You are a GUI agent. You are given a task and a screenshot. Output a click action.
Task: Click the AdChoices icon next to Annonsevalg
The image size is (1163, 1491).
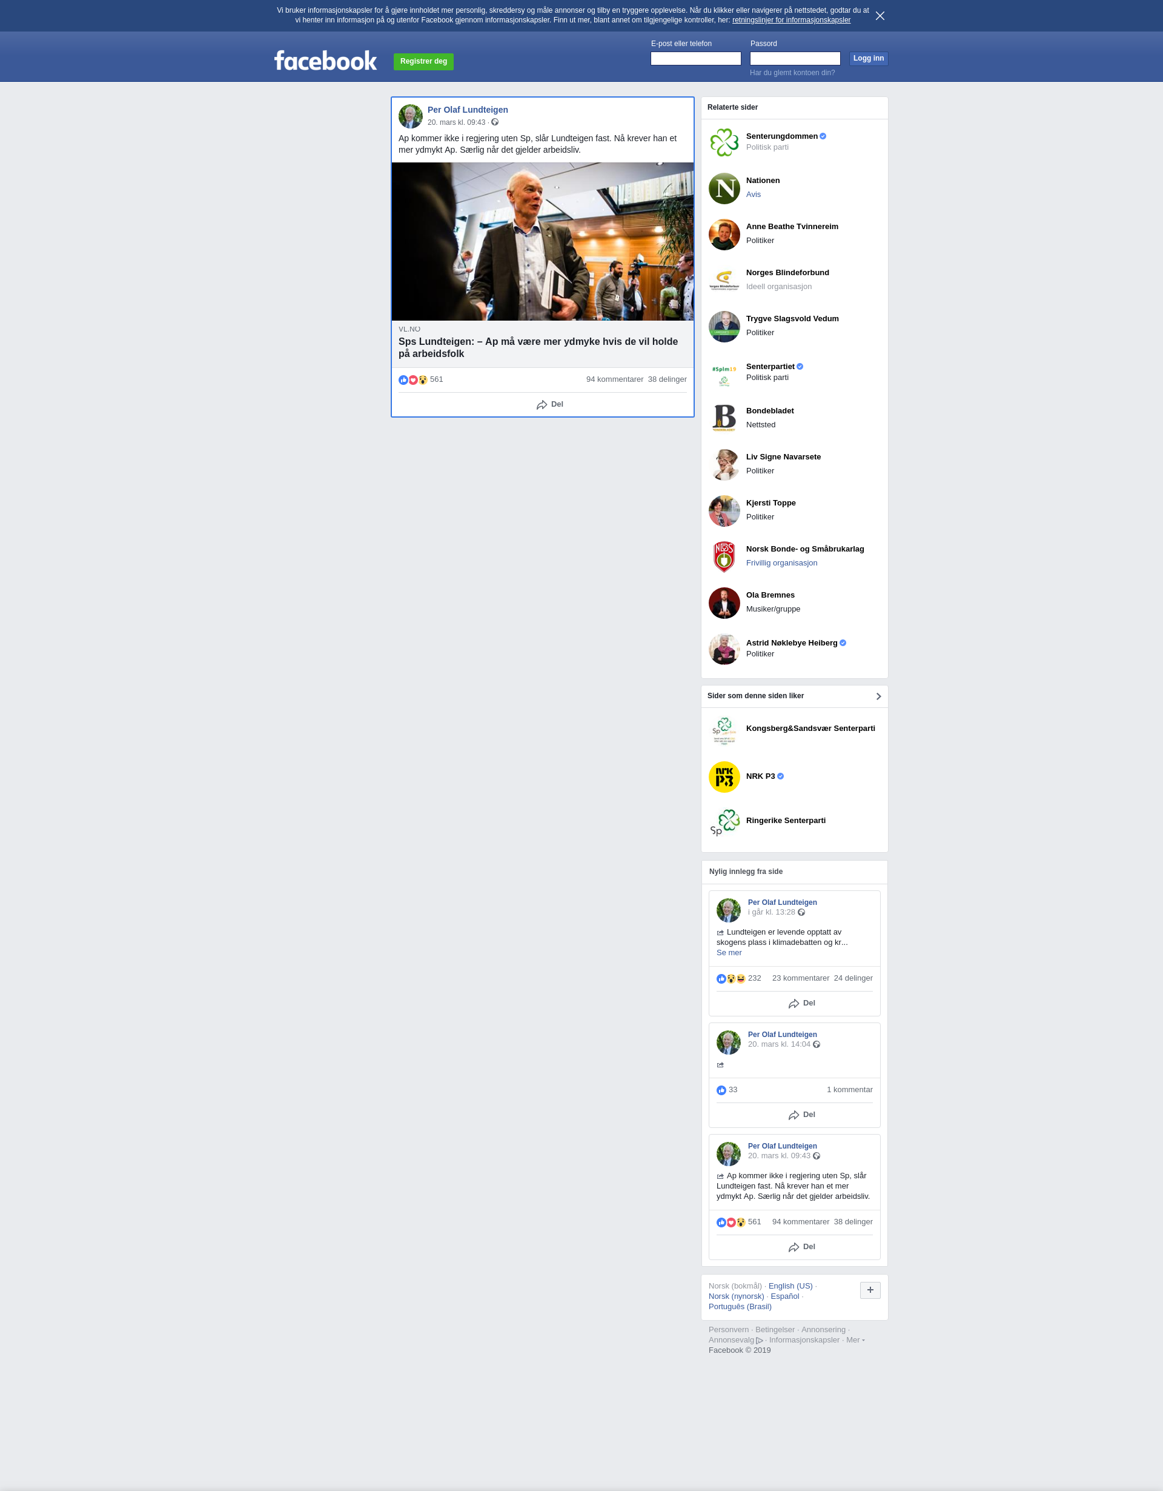click(759, 1340)
